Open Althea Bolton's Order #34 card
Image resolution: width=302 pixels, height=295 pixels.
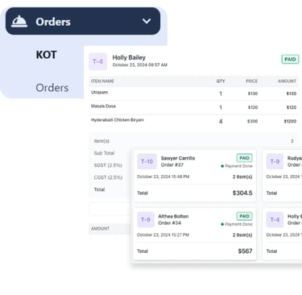195,234
